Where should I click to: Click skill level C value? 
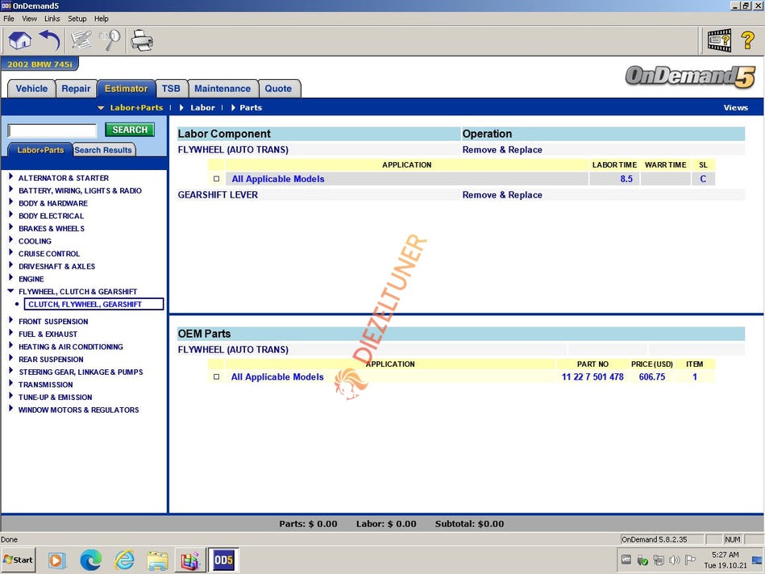[x=703, y=179]
